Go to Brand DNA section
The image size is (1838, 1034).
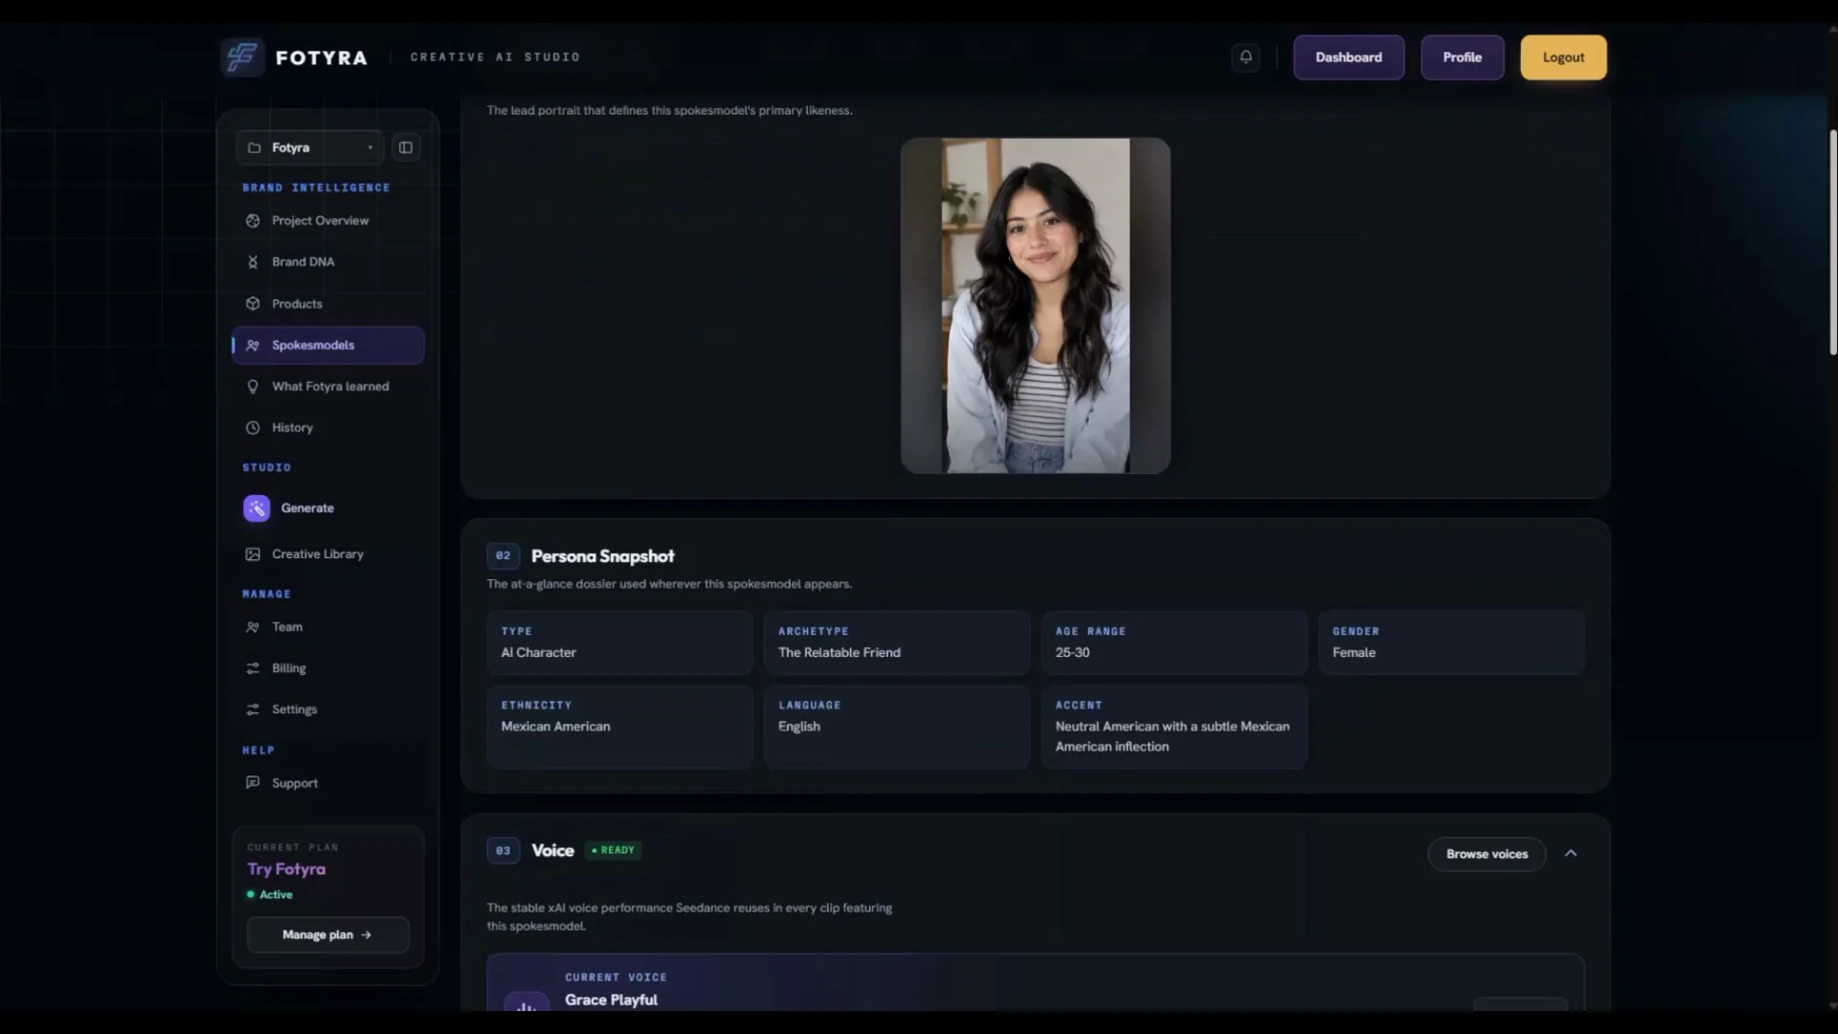328,262
